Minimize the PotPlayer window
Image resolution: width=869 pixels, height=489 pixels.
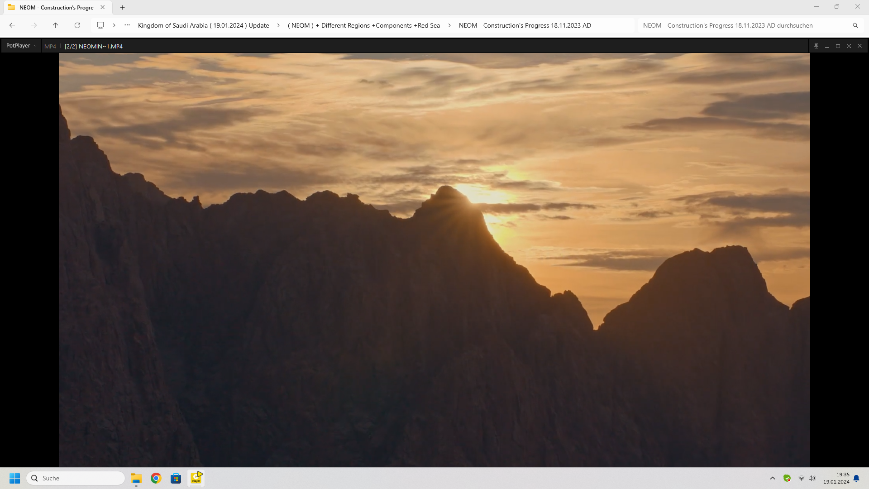827,46
